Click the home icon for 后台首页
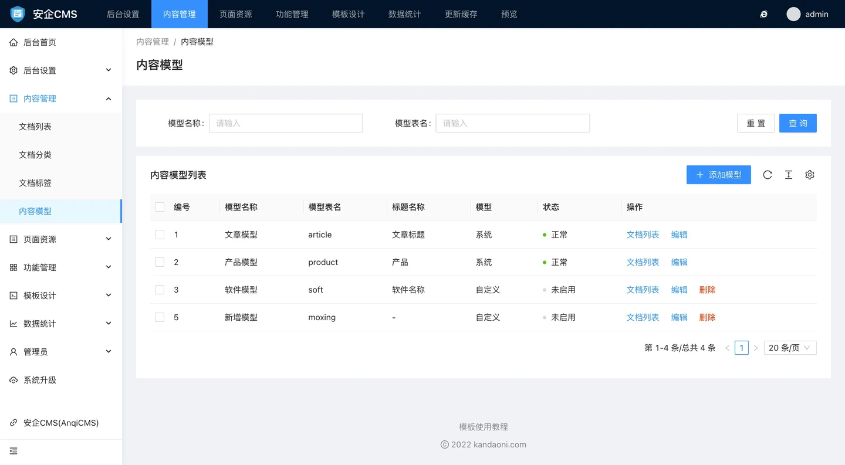 pos(13,42)
